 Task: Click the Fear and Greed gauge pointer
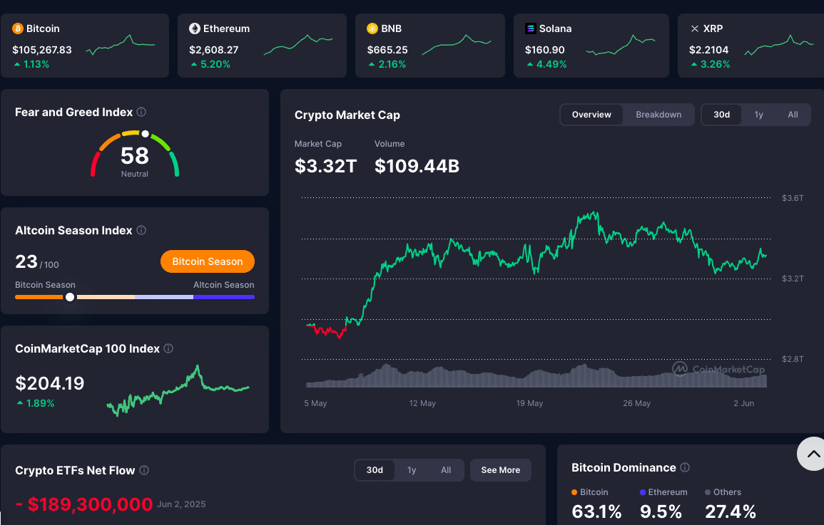coord(145,134)
